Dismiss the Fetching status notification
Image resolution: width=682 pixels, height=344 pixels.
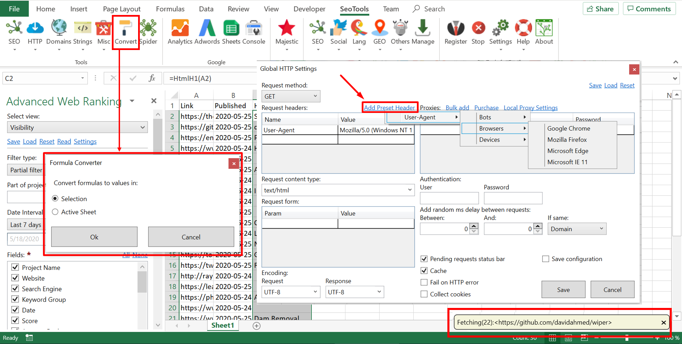click(664, 322)
